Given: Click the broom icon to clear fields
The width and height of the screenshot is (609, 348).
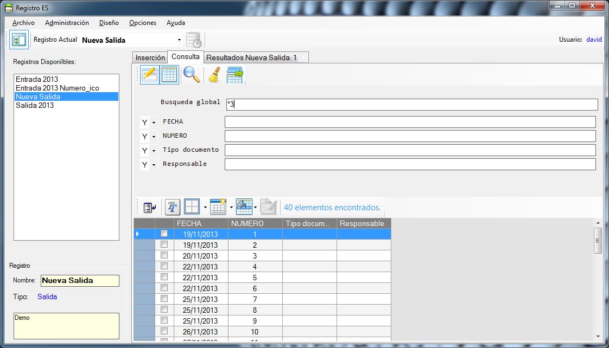Looking at the screenshot, I should [x=213, y=75].
